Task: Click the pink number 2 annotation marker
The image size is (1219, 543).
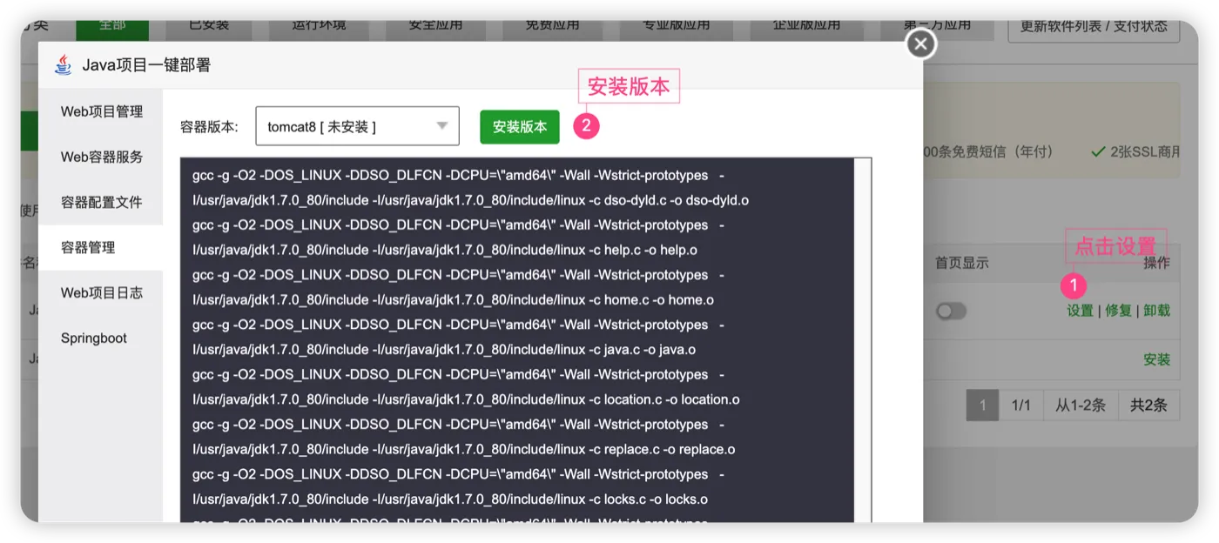Action: [586, 126]
